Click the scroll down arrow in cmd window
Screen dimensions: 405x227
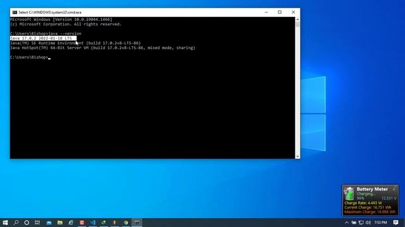(x=297, y=156)
